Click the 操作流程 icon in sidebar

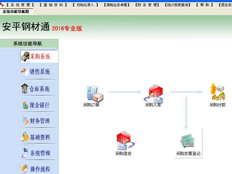point(24,169)
